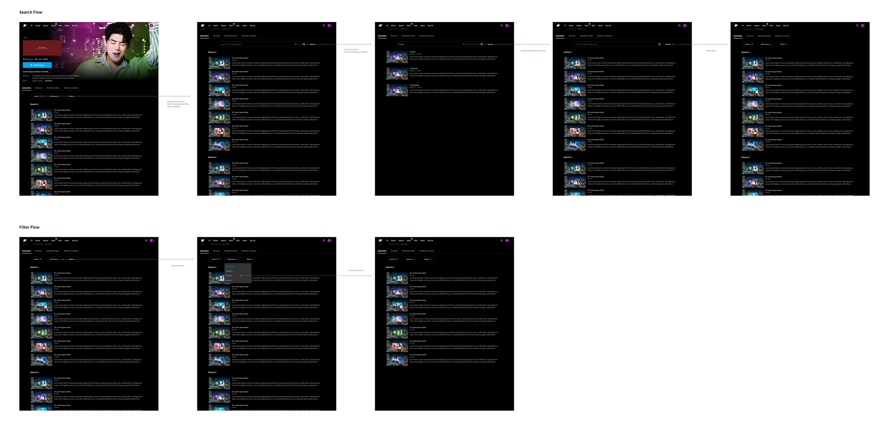Image resolution: width=889 pixels, height=430 pixels.
Task: Click the plus My list icon
Action: click(x=57, y=64)
